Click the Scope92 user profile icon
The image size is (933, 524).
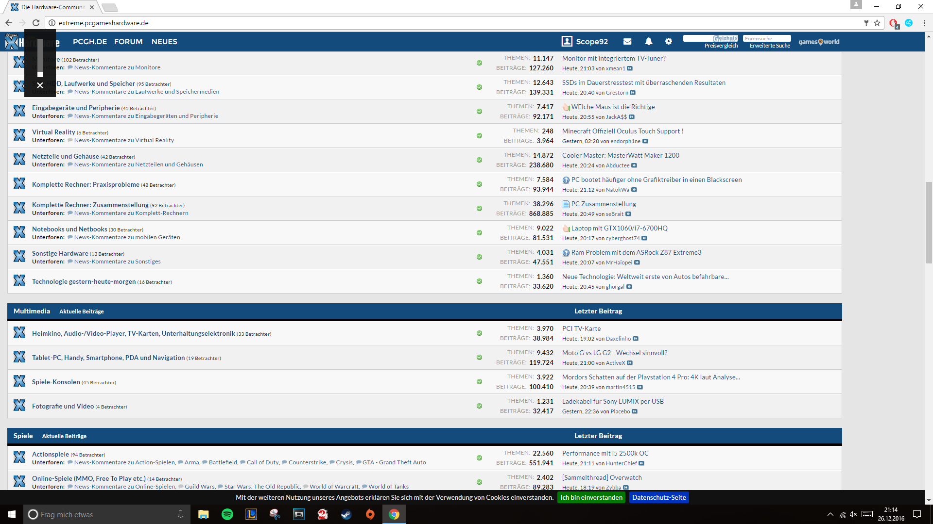(567, 42)
